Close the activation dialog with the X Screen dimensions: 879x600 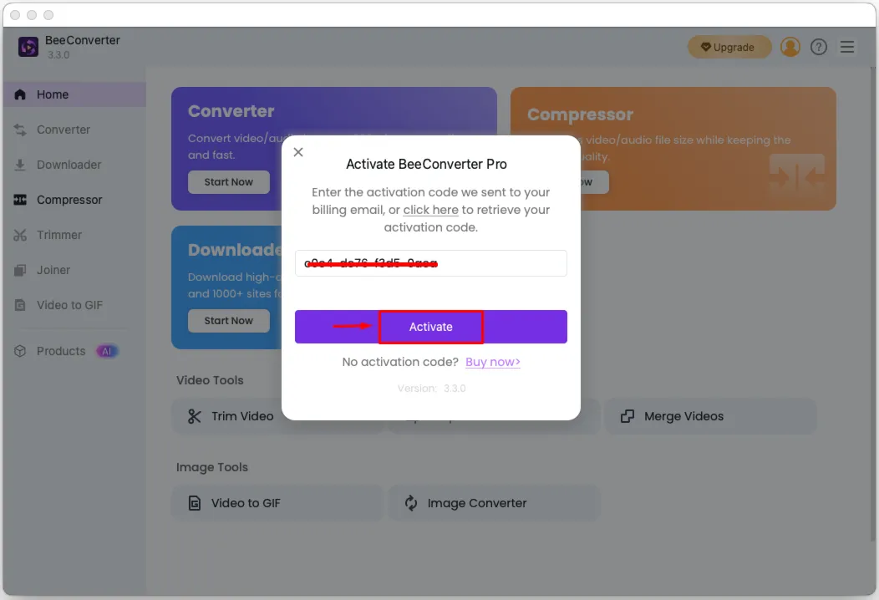[x=298, y=152]
